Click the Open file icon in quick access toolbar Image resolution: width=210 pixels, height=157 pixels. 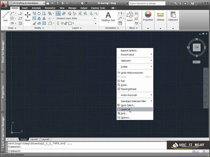tap(52, 3)
